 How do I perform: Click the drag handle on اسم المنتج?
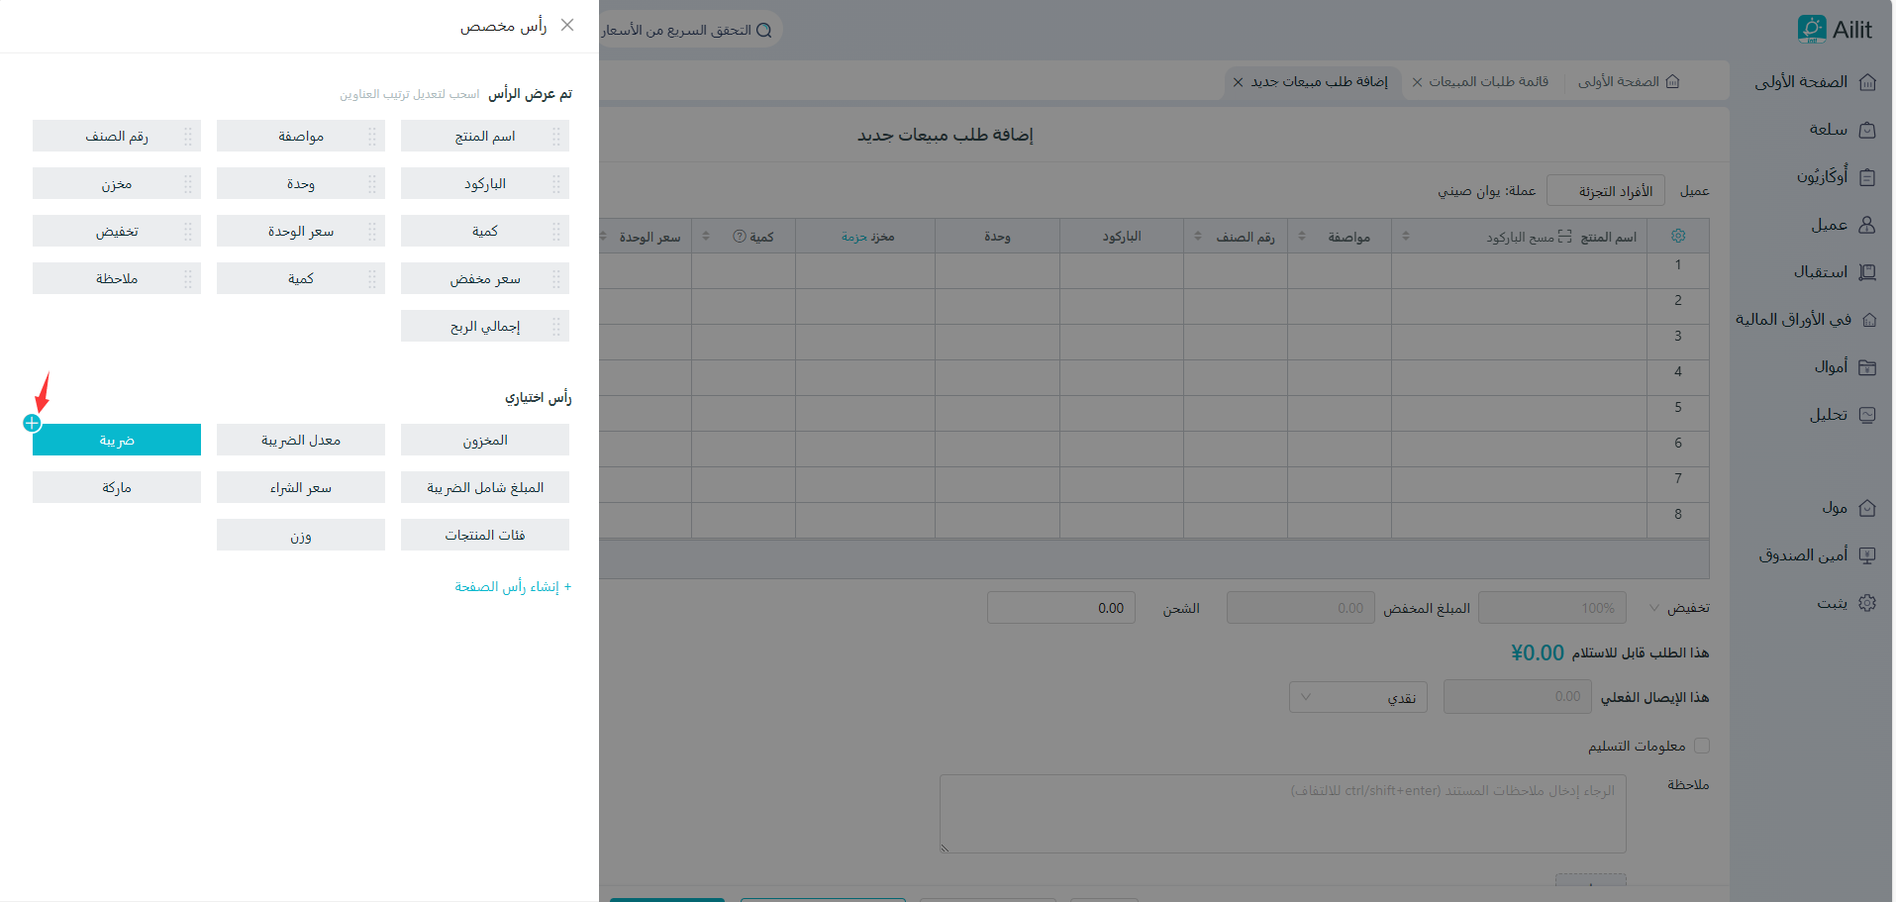pos(556,137)
